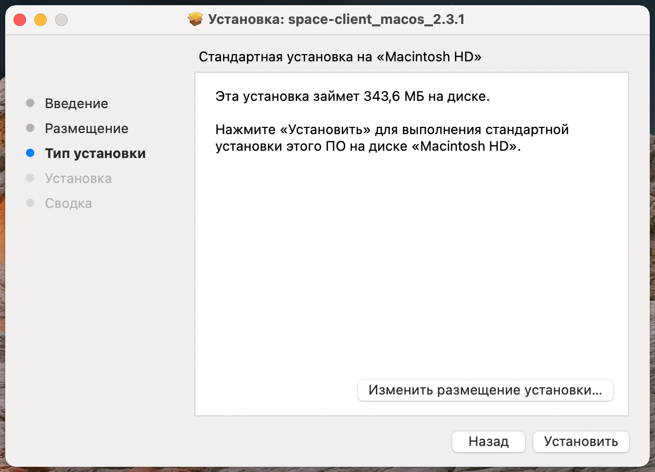Click the disabled gray zoom window button

point(61,20)
